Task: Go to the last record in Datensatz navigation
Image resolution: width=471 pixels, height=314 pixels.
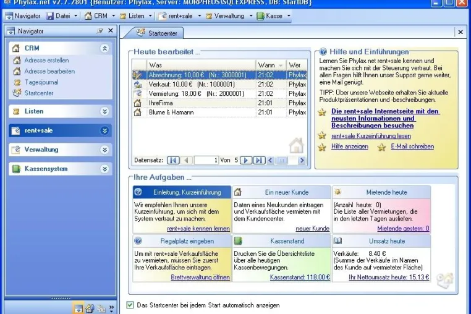Action: pyautogui.click(x=259, y=160)
